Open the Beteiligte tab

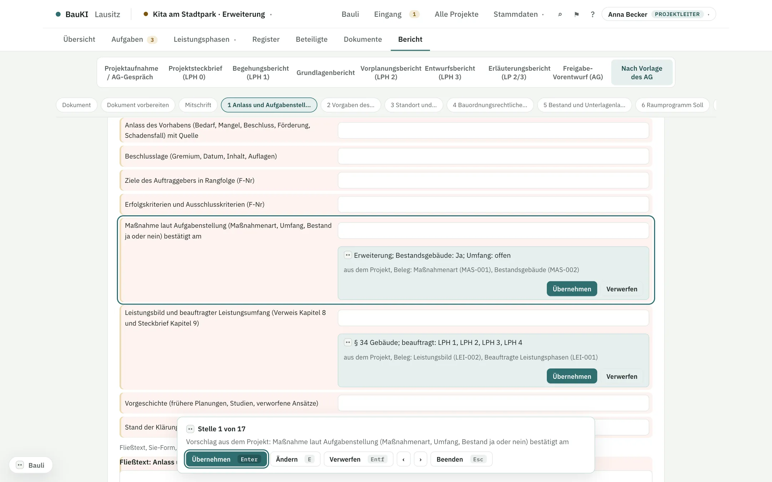[311, 39]
